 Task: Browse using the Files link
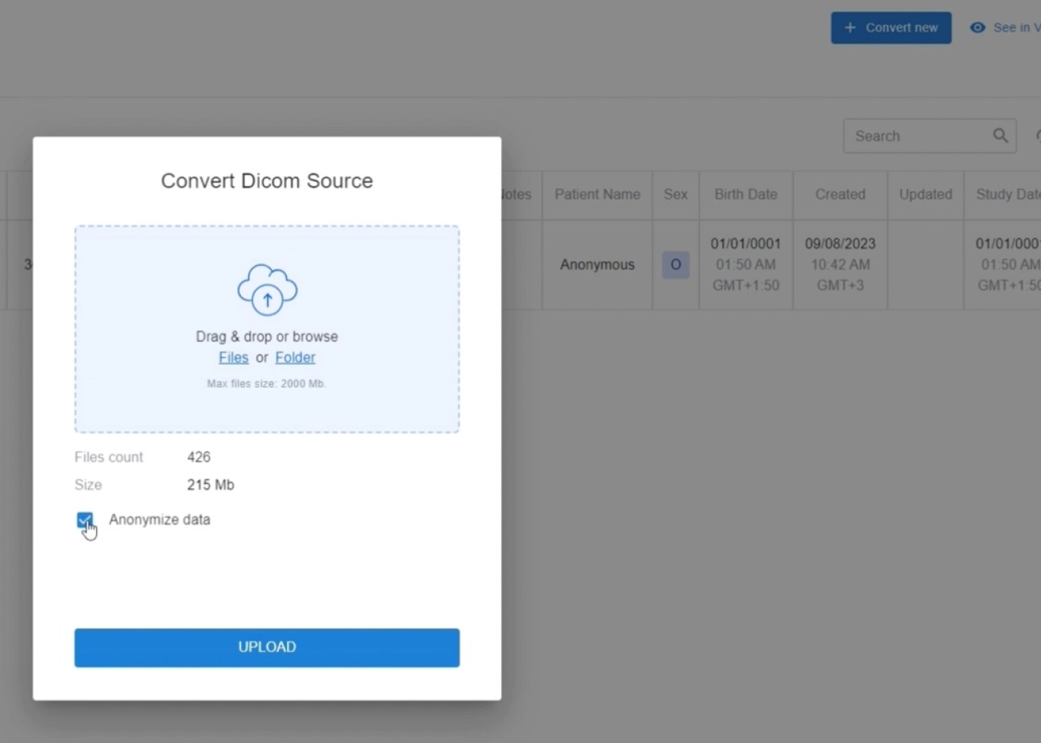pos(233,357)
